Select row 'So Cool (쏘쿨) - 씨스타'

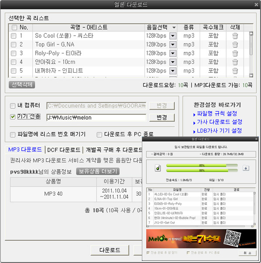click(x=129, y=36)
